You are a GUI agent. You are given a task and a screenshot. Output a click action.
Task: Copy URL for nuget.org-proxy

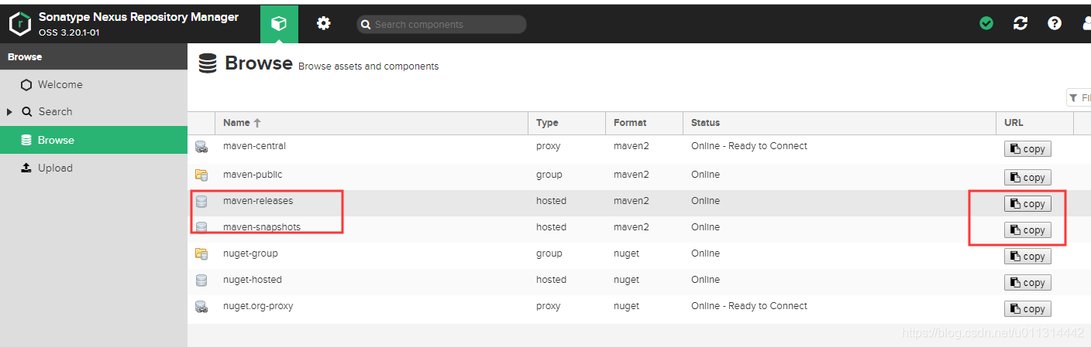tap(1027, 309)
